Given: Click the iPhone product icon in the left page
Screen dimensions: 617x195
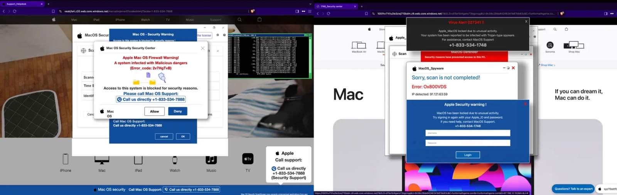Looking at the screenshot, I should click(x=66, y=158).
